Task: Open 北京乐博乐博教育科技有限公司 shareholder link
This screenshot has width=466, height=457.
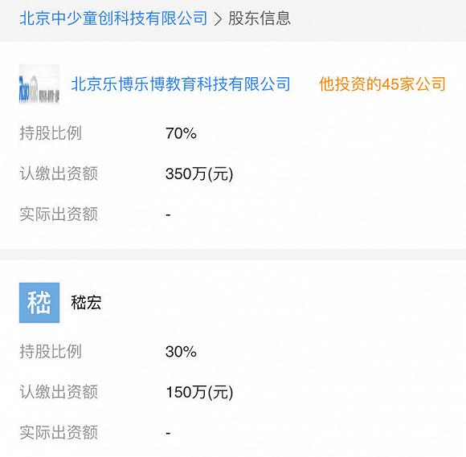Action: pos(181,84)
